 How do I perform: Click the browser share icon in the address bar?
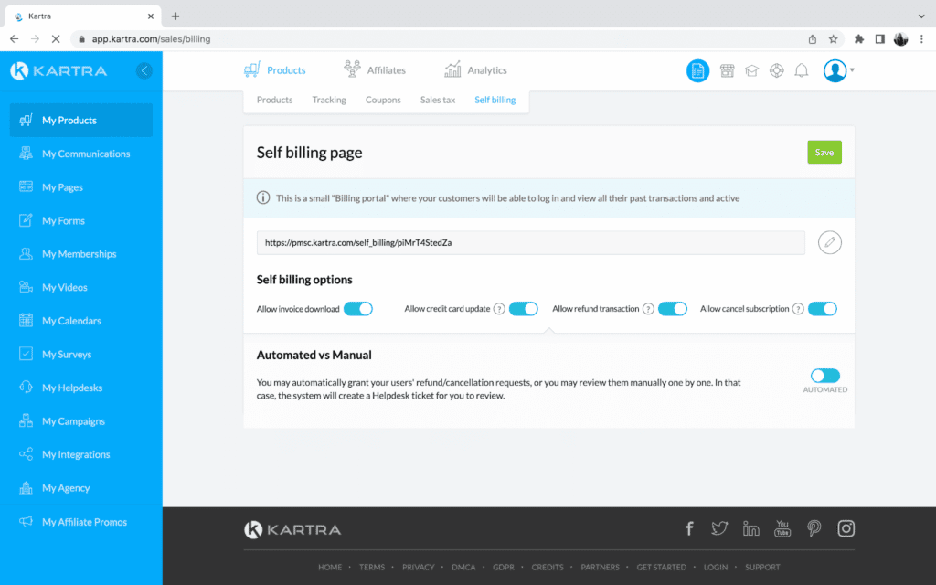[812, 38]
